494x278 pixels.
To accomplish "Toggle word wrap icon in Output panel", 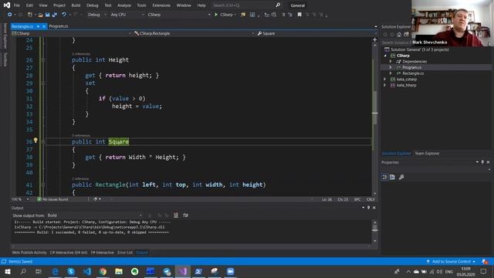I will pos(185,215).
